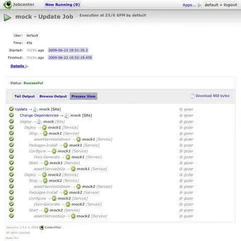Viewport: 241px width, 241px height.
Task: Click the Jobcenter title link
Action: point(24,5)
